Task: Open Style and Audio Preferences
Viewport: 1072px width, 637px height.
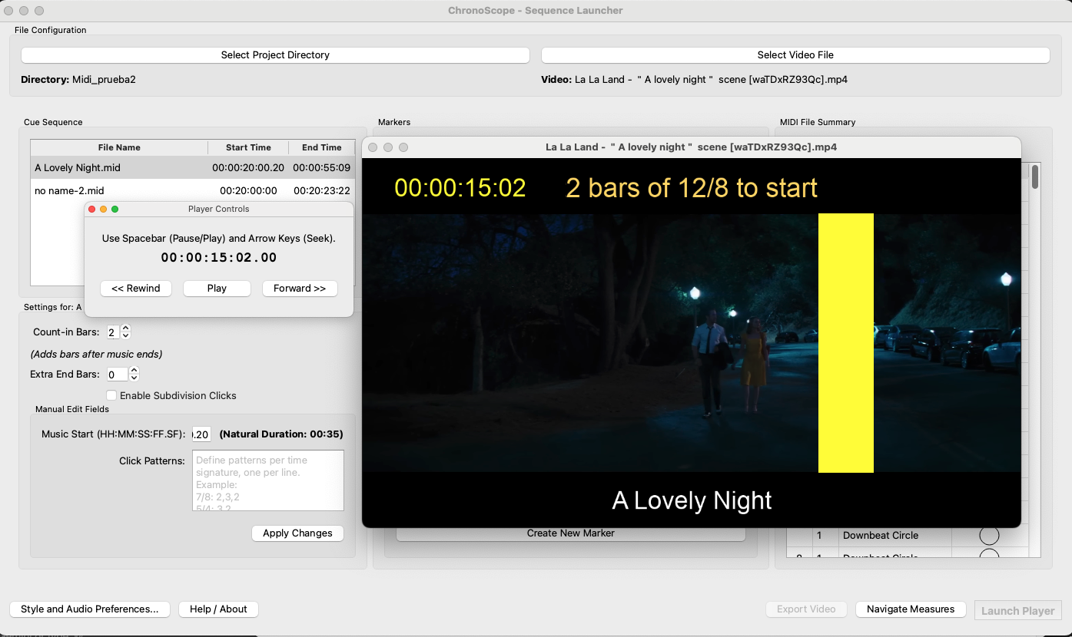Action: 90,609
